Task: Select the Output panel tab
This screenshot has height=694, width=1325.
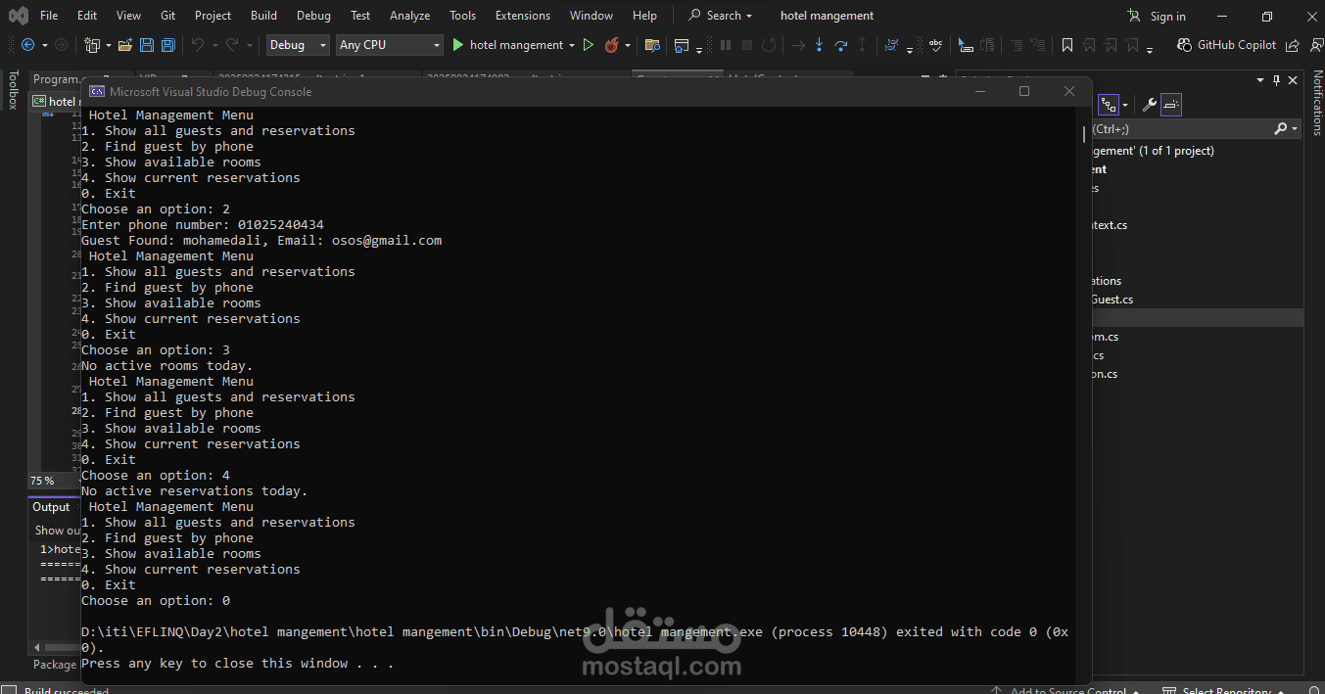Action: point(51,507)
